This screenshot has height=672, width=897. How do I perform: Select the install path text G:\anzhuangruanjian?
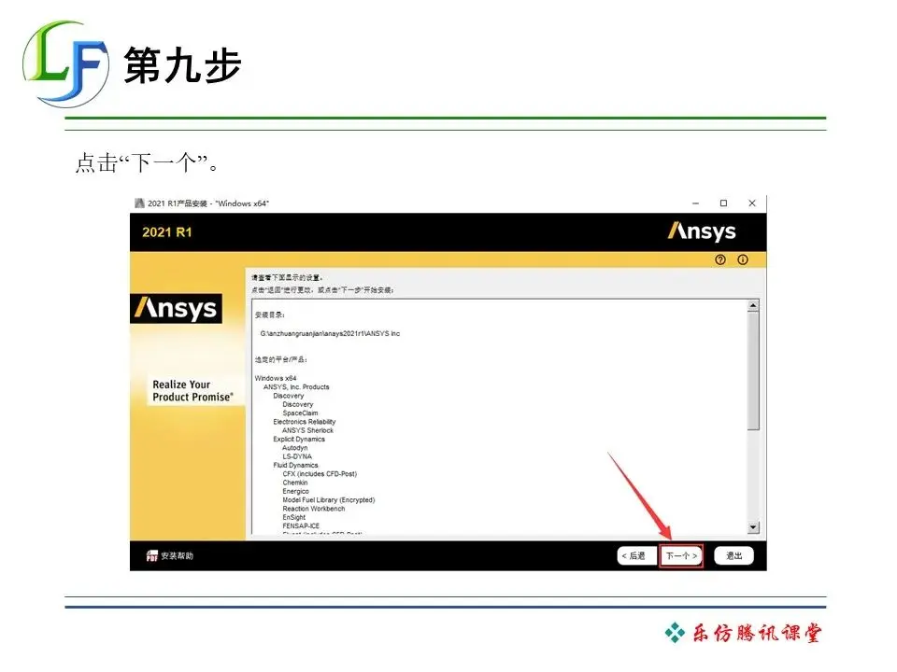(x=330, y=334)
